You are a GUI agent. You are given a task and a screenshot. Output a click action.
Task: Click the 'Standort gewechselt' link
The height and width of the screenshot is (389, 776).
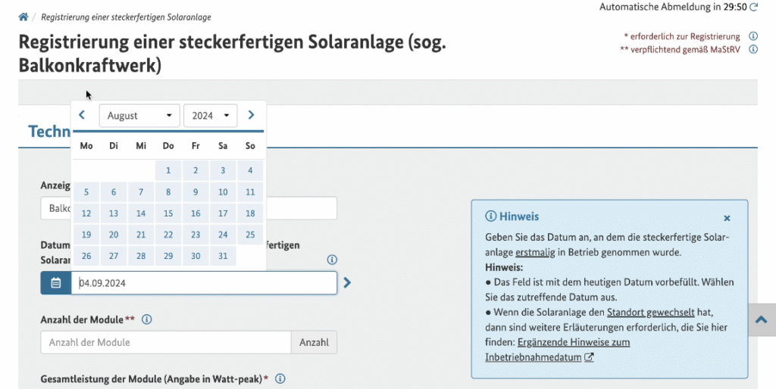point(650,313)
